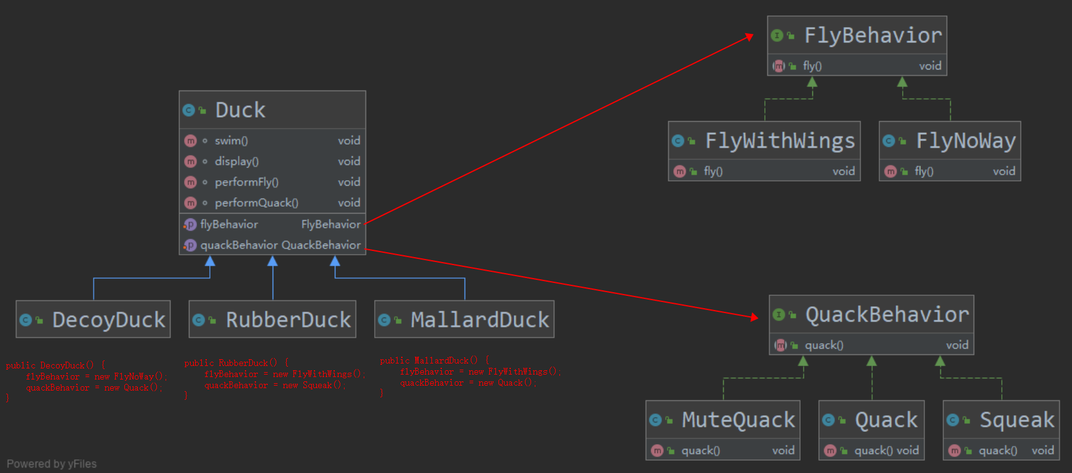
Task: Click the QuackBehavior type of quackBehavior
Action: point(321,245)
